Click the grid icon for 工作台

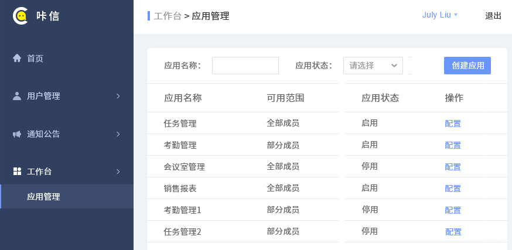pyautogui.click(x=17, y=172)
